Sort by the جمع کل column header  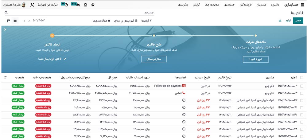tap(112, 78)
